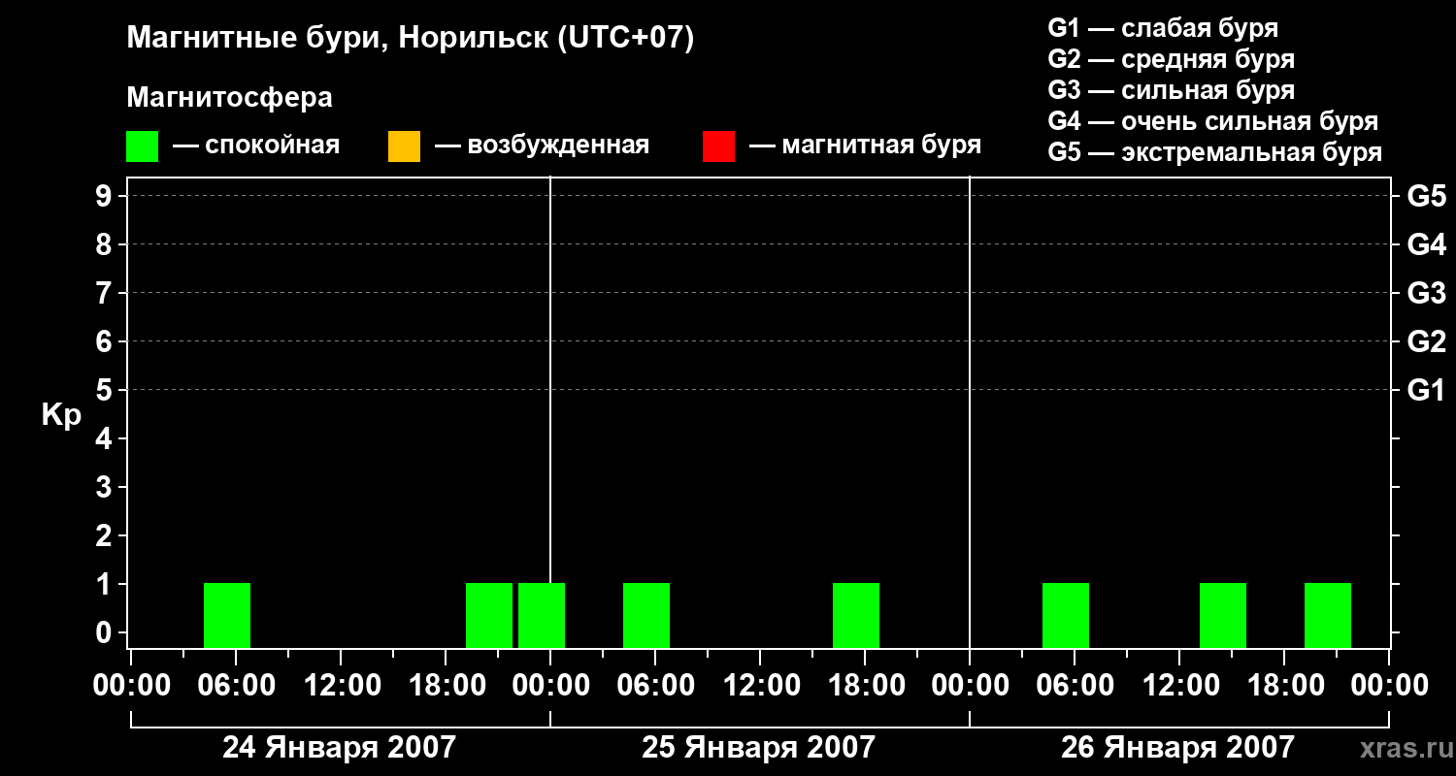Click the "25 Января 2007" date label

[x=758, y=747]
